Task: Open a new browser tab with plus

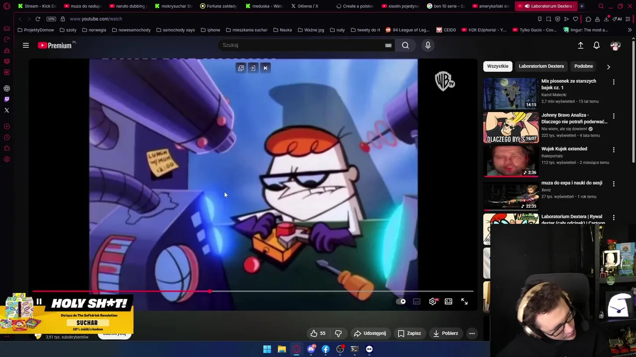Action: tap(582, 6)
